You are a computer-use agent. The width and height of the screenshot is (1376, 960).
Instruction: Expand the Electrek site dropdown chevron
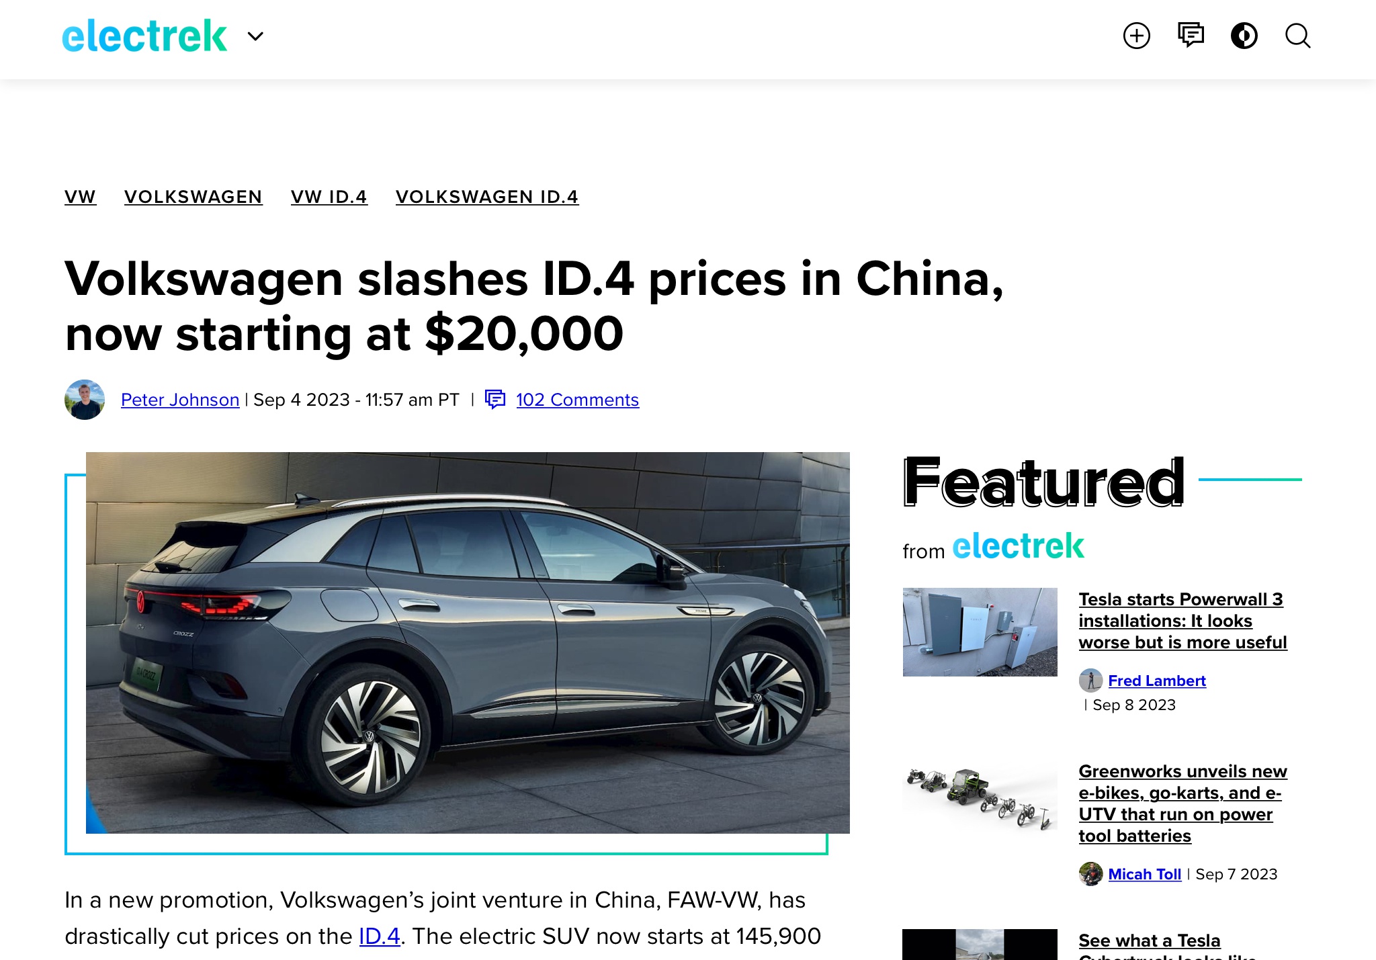pyautogui.click(x=255, y=36)
